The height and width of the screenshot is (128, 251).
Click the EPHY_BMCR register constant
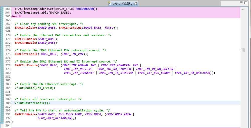[x=93, y=114]
